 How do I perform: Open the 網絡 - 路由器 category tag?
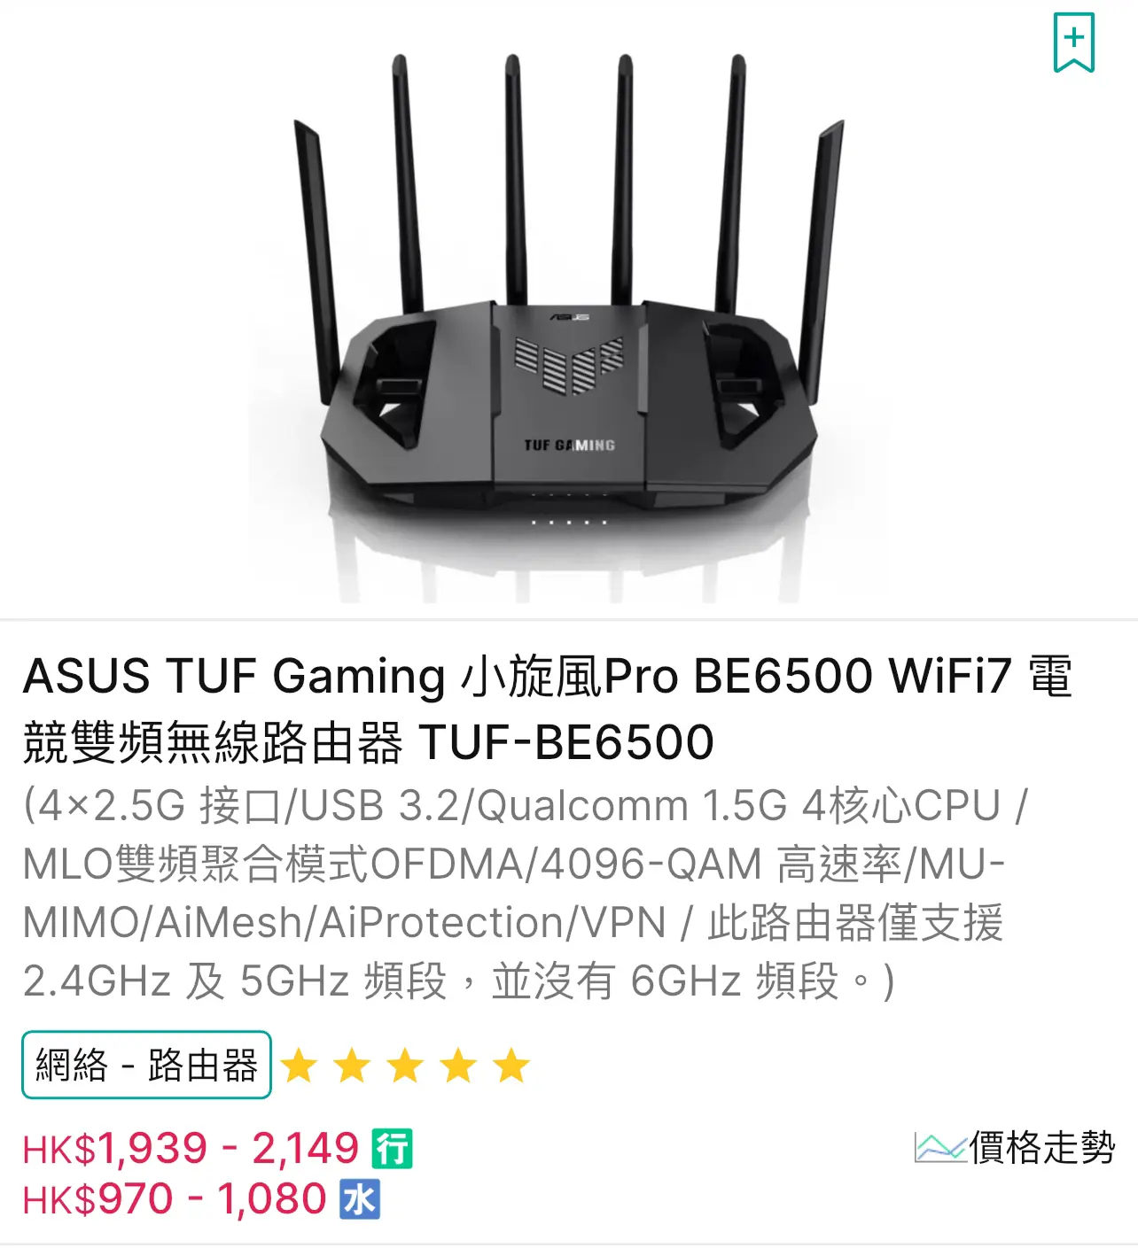tap(146, 1065)
